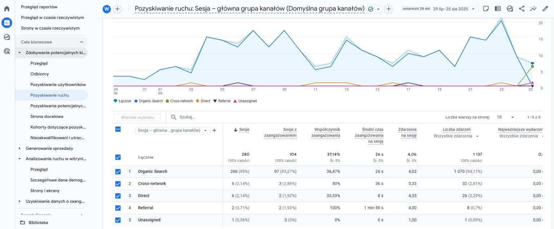Click the blue W segment badge

click(106, 9)
